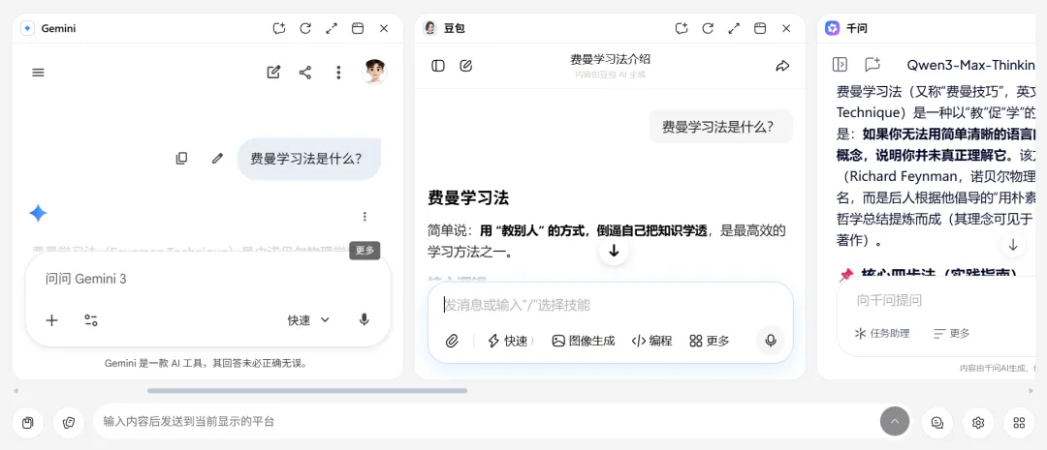Start new chat in 豆包 panel header
The image size is (1047, 450).
pos(682,29)
